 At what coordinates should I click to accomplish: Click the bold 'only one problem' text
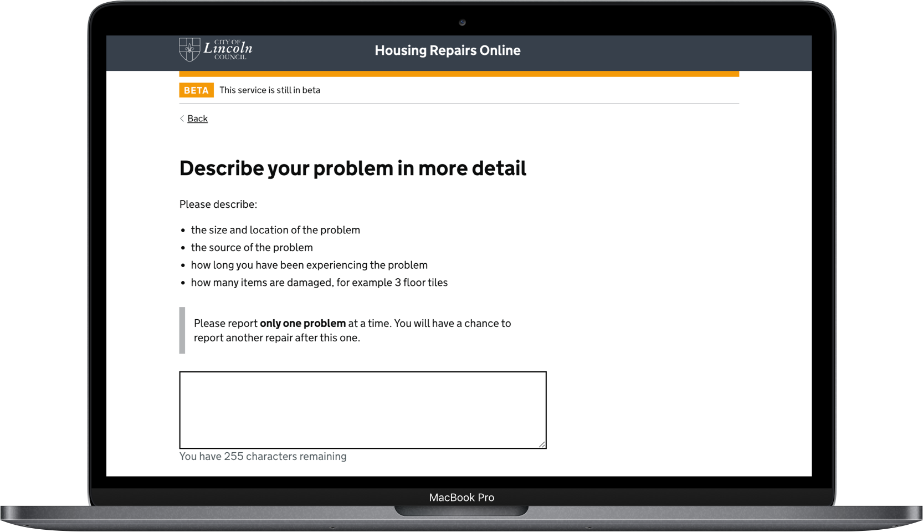tap(302, 324)
